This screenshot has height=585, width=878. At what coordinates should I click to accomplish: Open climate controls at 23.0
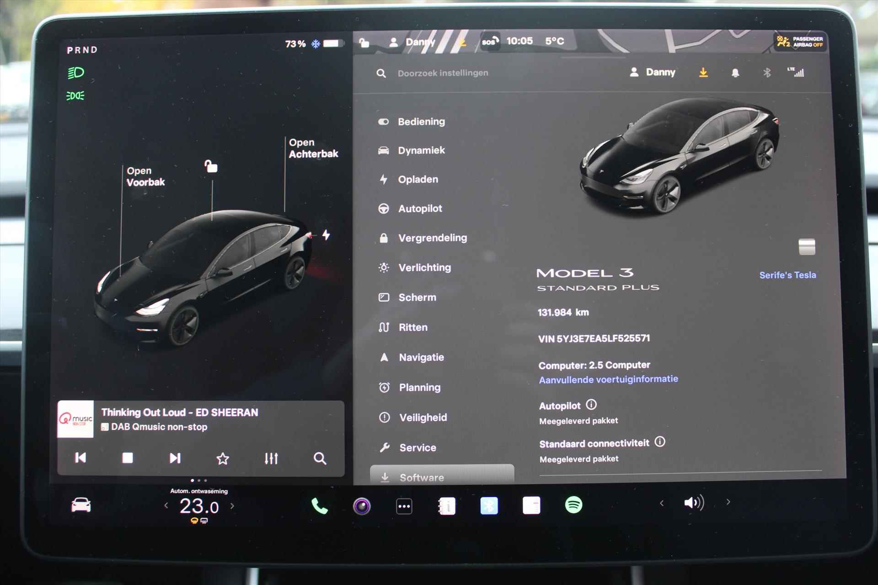pyautogui.click(x=199, y=506)
